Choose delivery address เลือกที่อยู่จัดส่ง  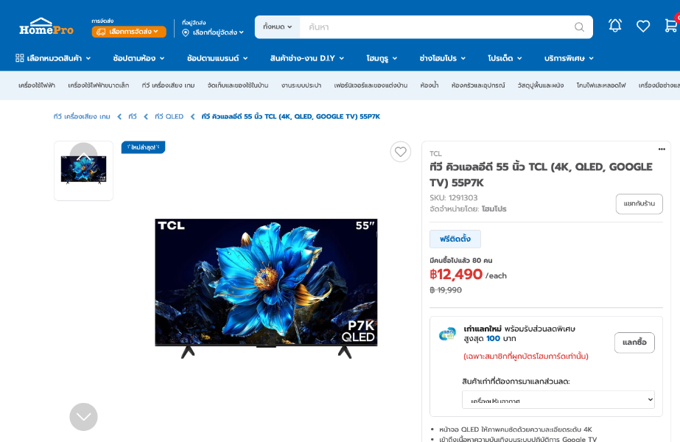click(214, 32)
